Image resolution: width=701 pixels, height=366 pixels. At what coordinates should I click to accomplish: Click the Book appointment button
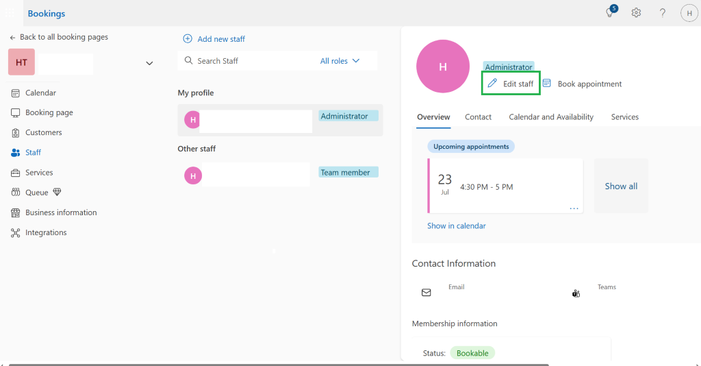point(582,84)
